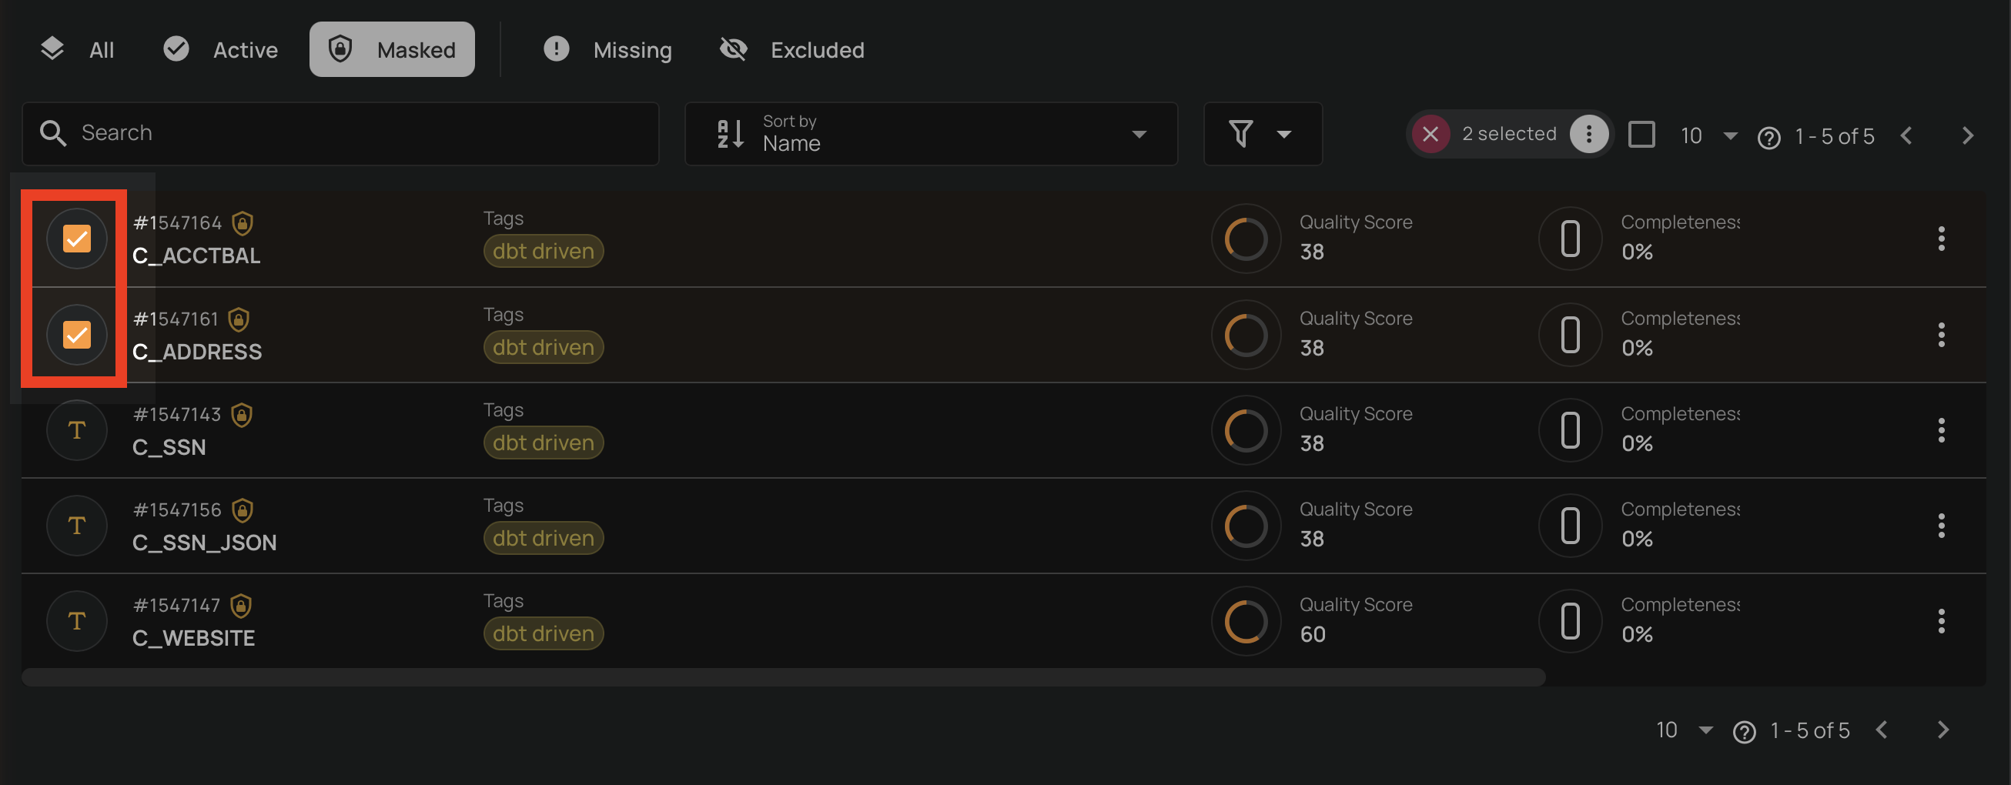This screenshot has width=2011, height=785.
Task: Click the help icon in top pagination
Action: [x=1768, y=137]
